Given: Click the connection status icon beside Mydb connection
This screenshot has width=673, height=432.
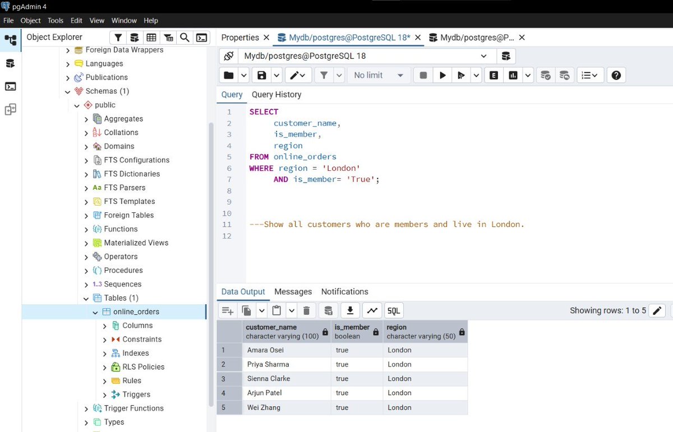Looking at the screenshot, I should point(228,56).
